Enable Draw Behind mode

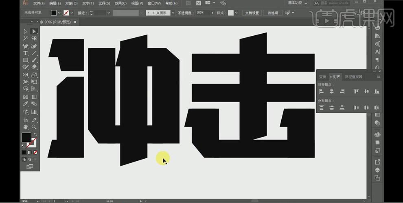30,160
